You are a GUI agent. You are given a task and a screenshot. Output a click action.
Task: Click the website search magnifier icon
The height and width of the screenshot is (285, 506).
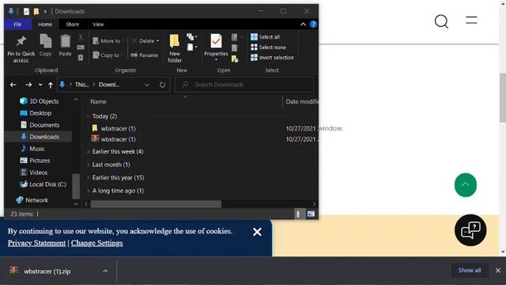[x=441, y=21]
